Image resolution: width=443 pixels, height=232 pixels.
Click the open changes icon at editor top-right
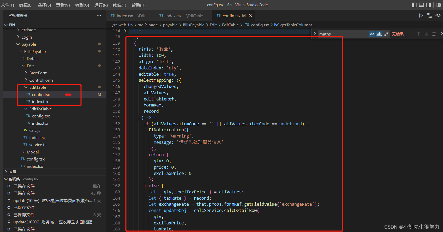[x=438, y=16]
